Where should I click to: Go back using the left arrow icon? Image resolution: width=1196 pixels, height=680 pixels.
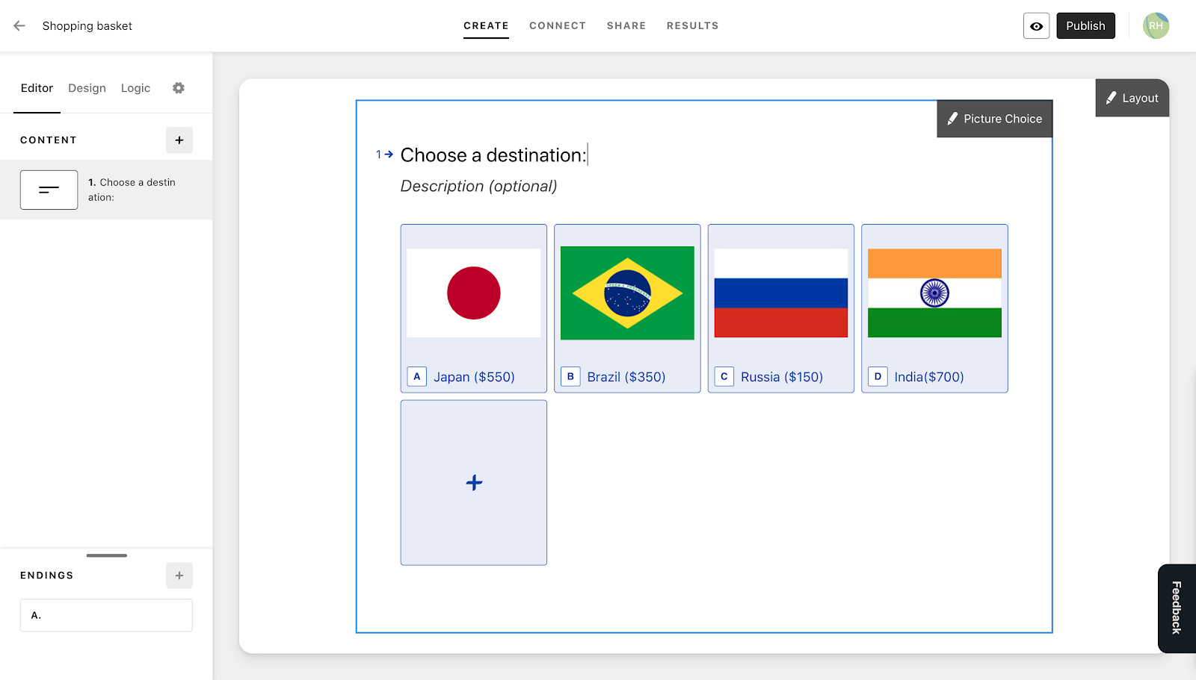coord(19,25)
